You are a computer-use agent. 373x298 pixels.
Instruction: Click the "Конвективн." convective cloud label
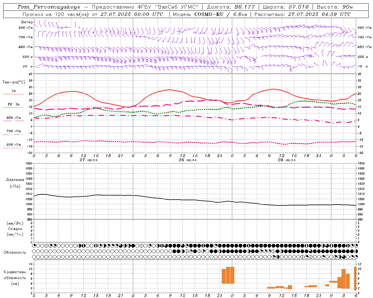(15, 272)
